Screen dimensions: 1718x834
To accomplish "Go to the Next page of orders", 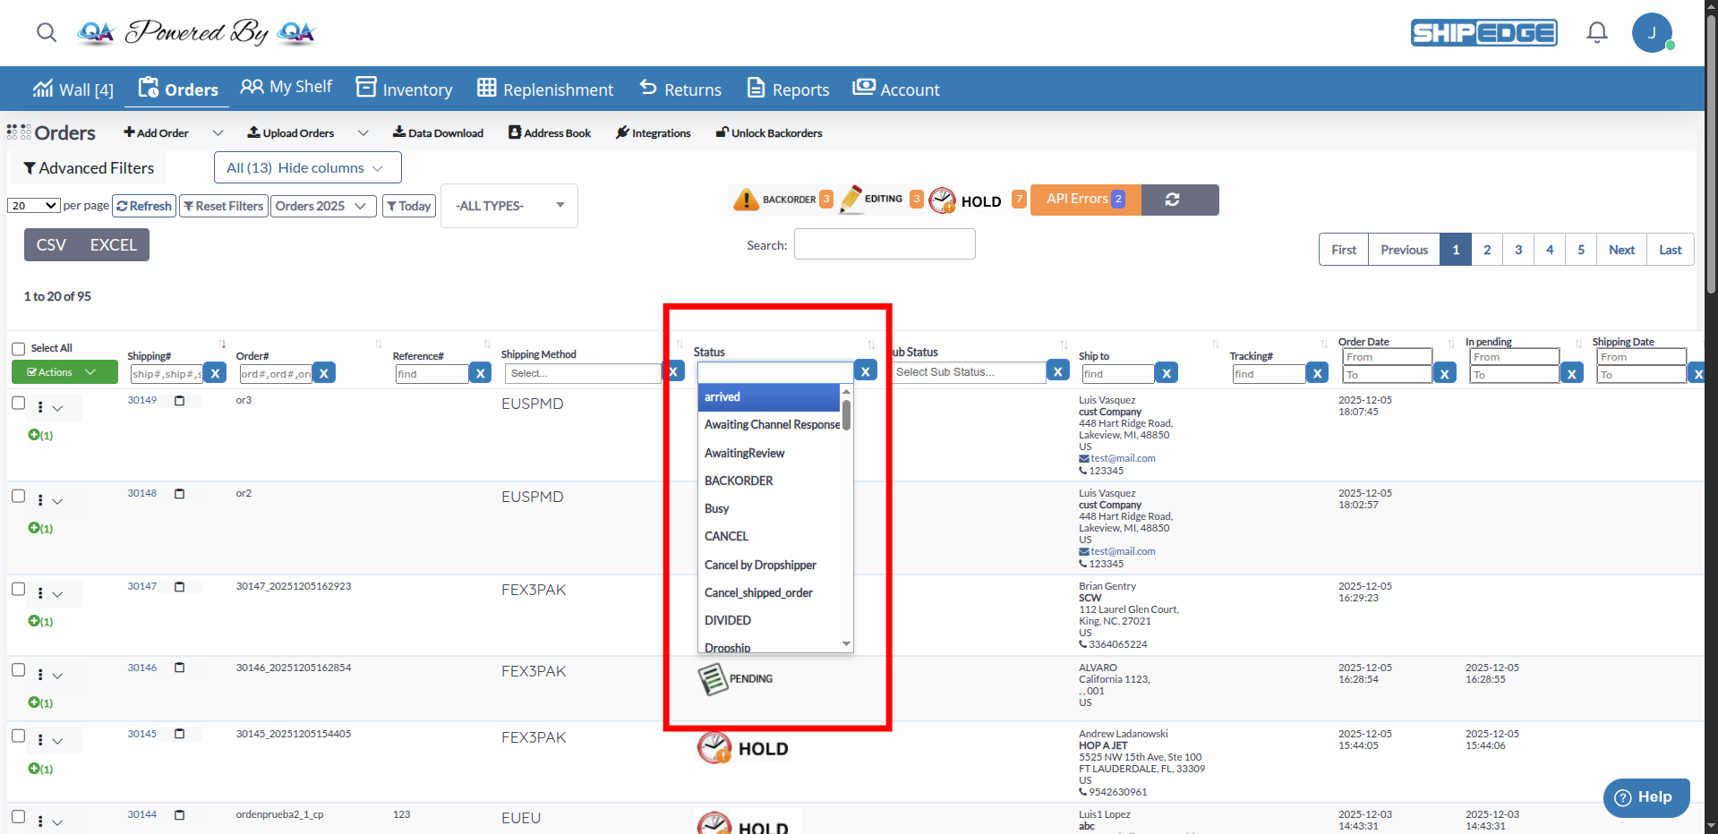I will point(1620,250).
